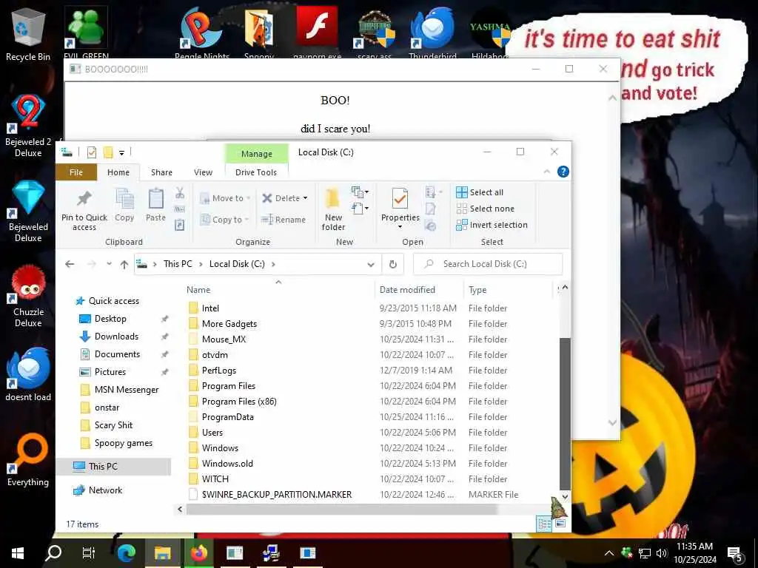Select the WITCH folder row
Screen dimensions: 758x568
click(x=215, y=479)
